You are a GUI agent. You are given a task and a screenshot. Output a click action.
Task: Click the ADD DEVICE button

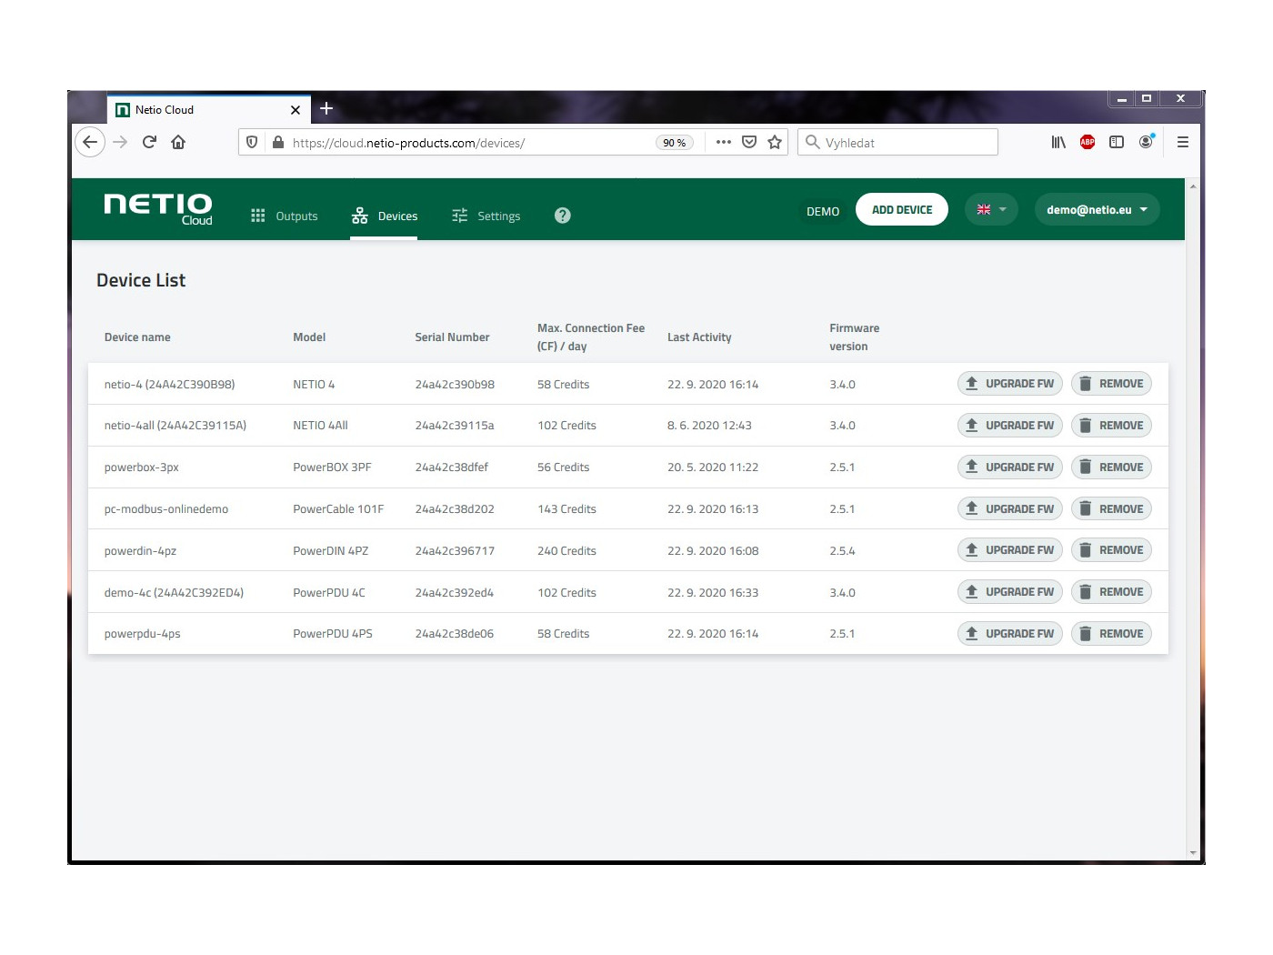pos(902,210)
